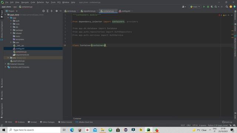This screenshot has width=237, height=133.
Task: Open the Windows notification center
Action: pos(232,130)
